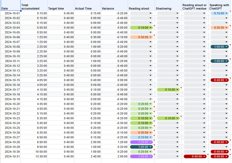Select Actual Time cell on 2024-10-17

pos(88,90)
